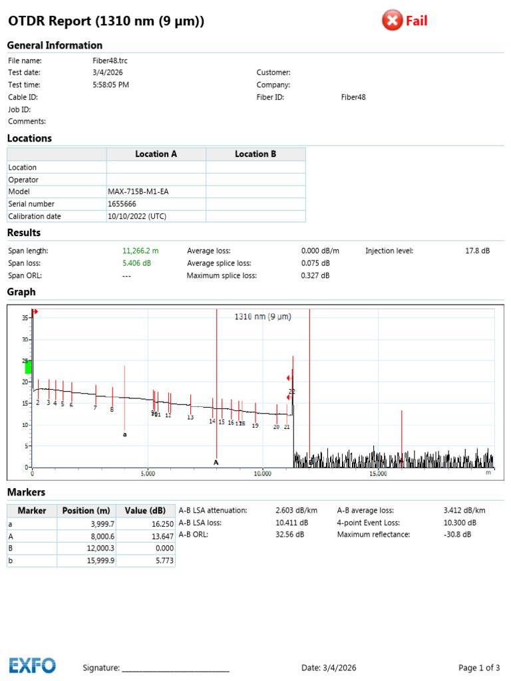Click A-B LSA loss 10.411 dB

tap(291, 523)
